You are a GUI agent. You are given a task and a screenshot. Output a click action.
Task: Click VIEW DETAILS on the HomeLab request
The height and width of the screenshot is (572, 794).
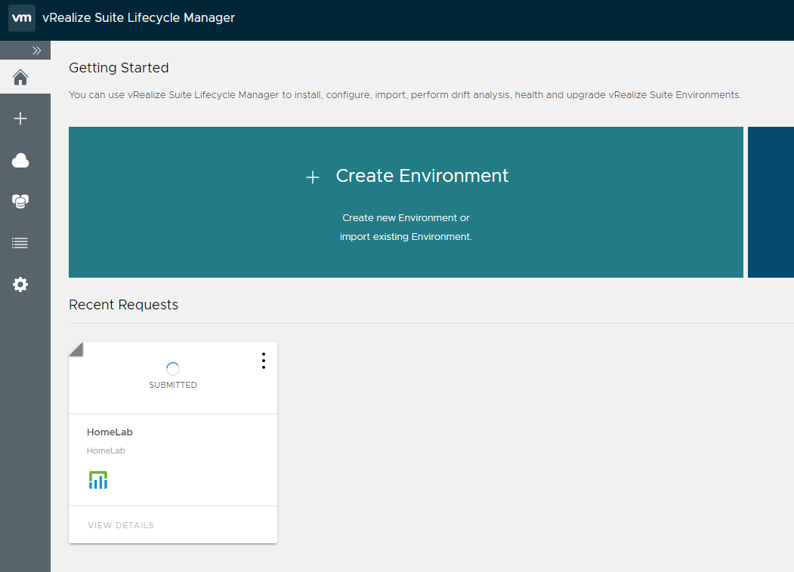click(x=121, y=525)
